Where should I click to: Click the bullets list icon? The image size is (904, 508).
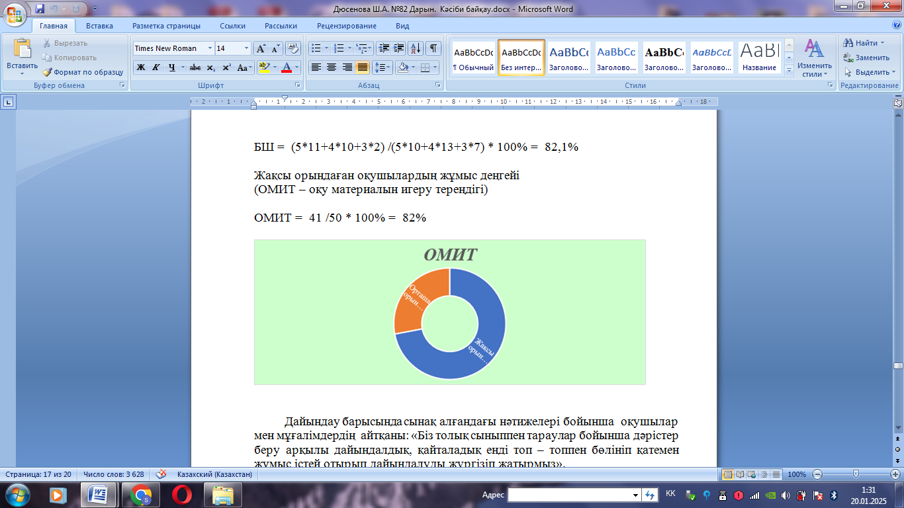(316, 48)
